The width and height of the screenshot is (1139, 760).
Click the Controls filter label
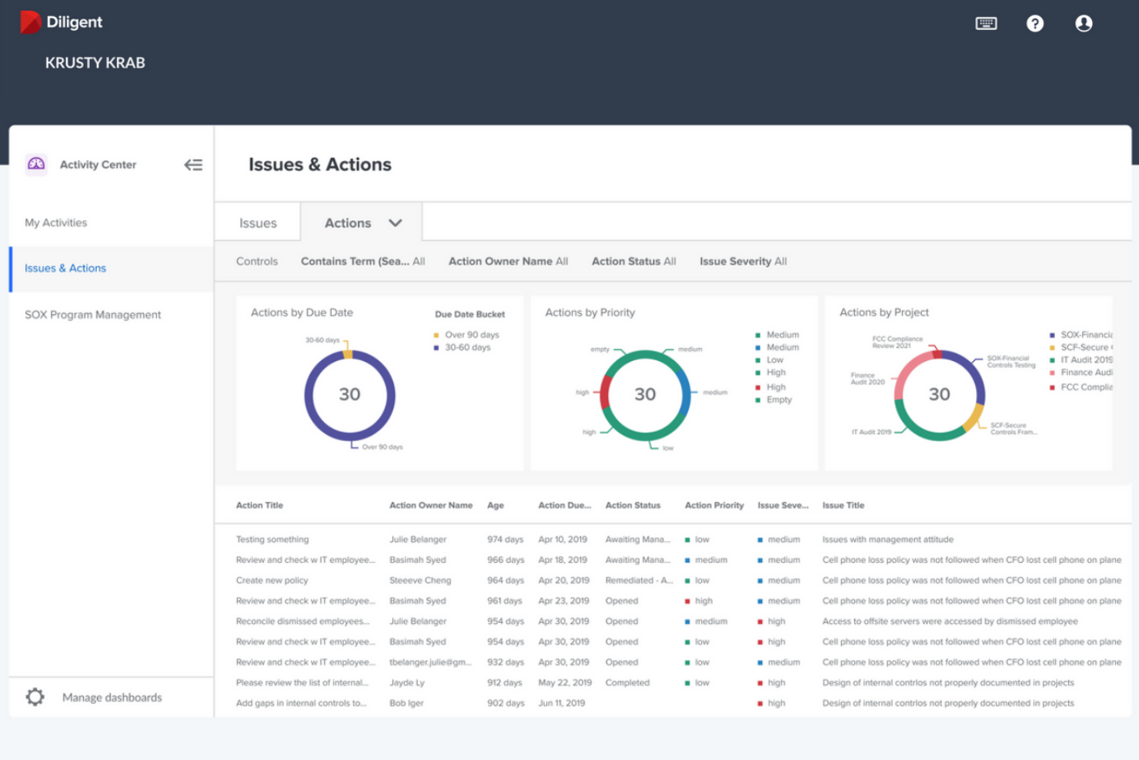click(256, 261)
